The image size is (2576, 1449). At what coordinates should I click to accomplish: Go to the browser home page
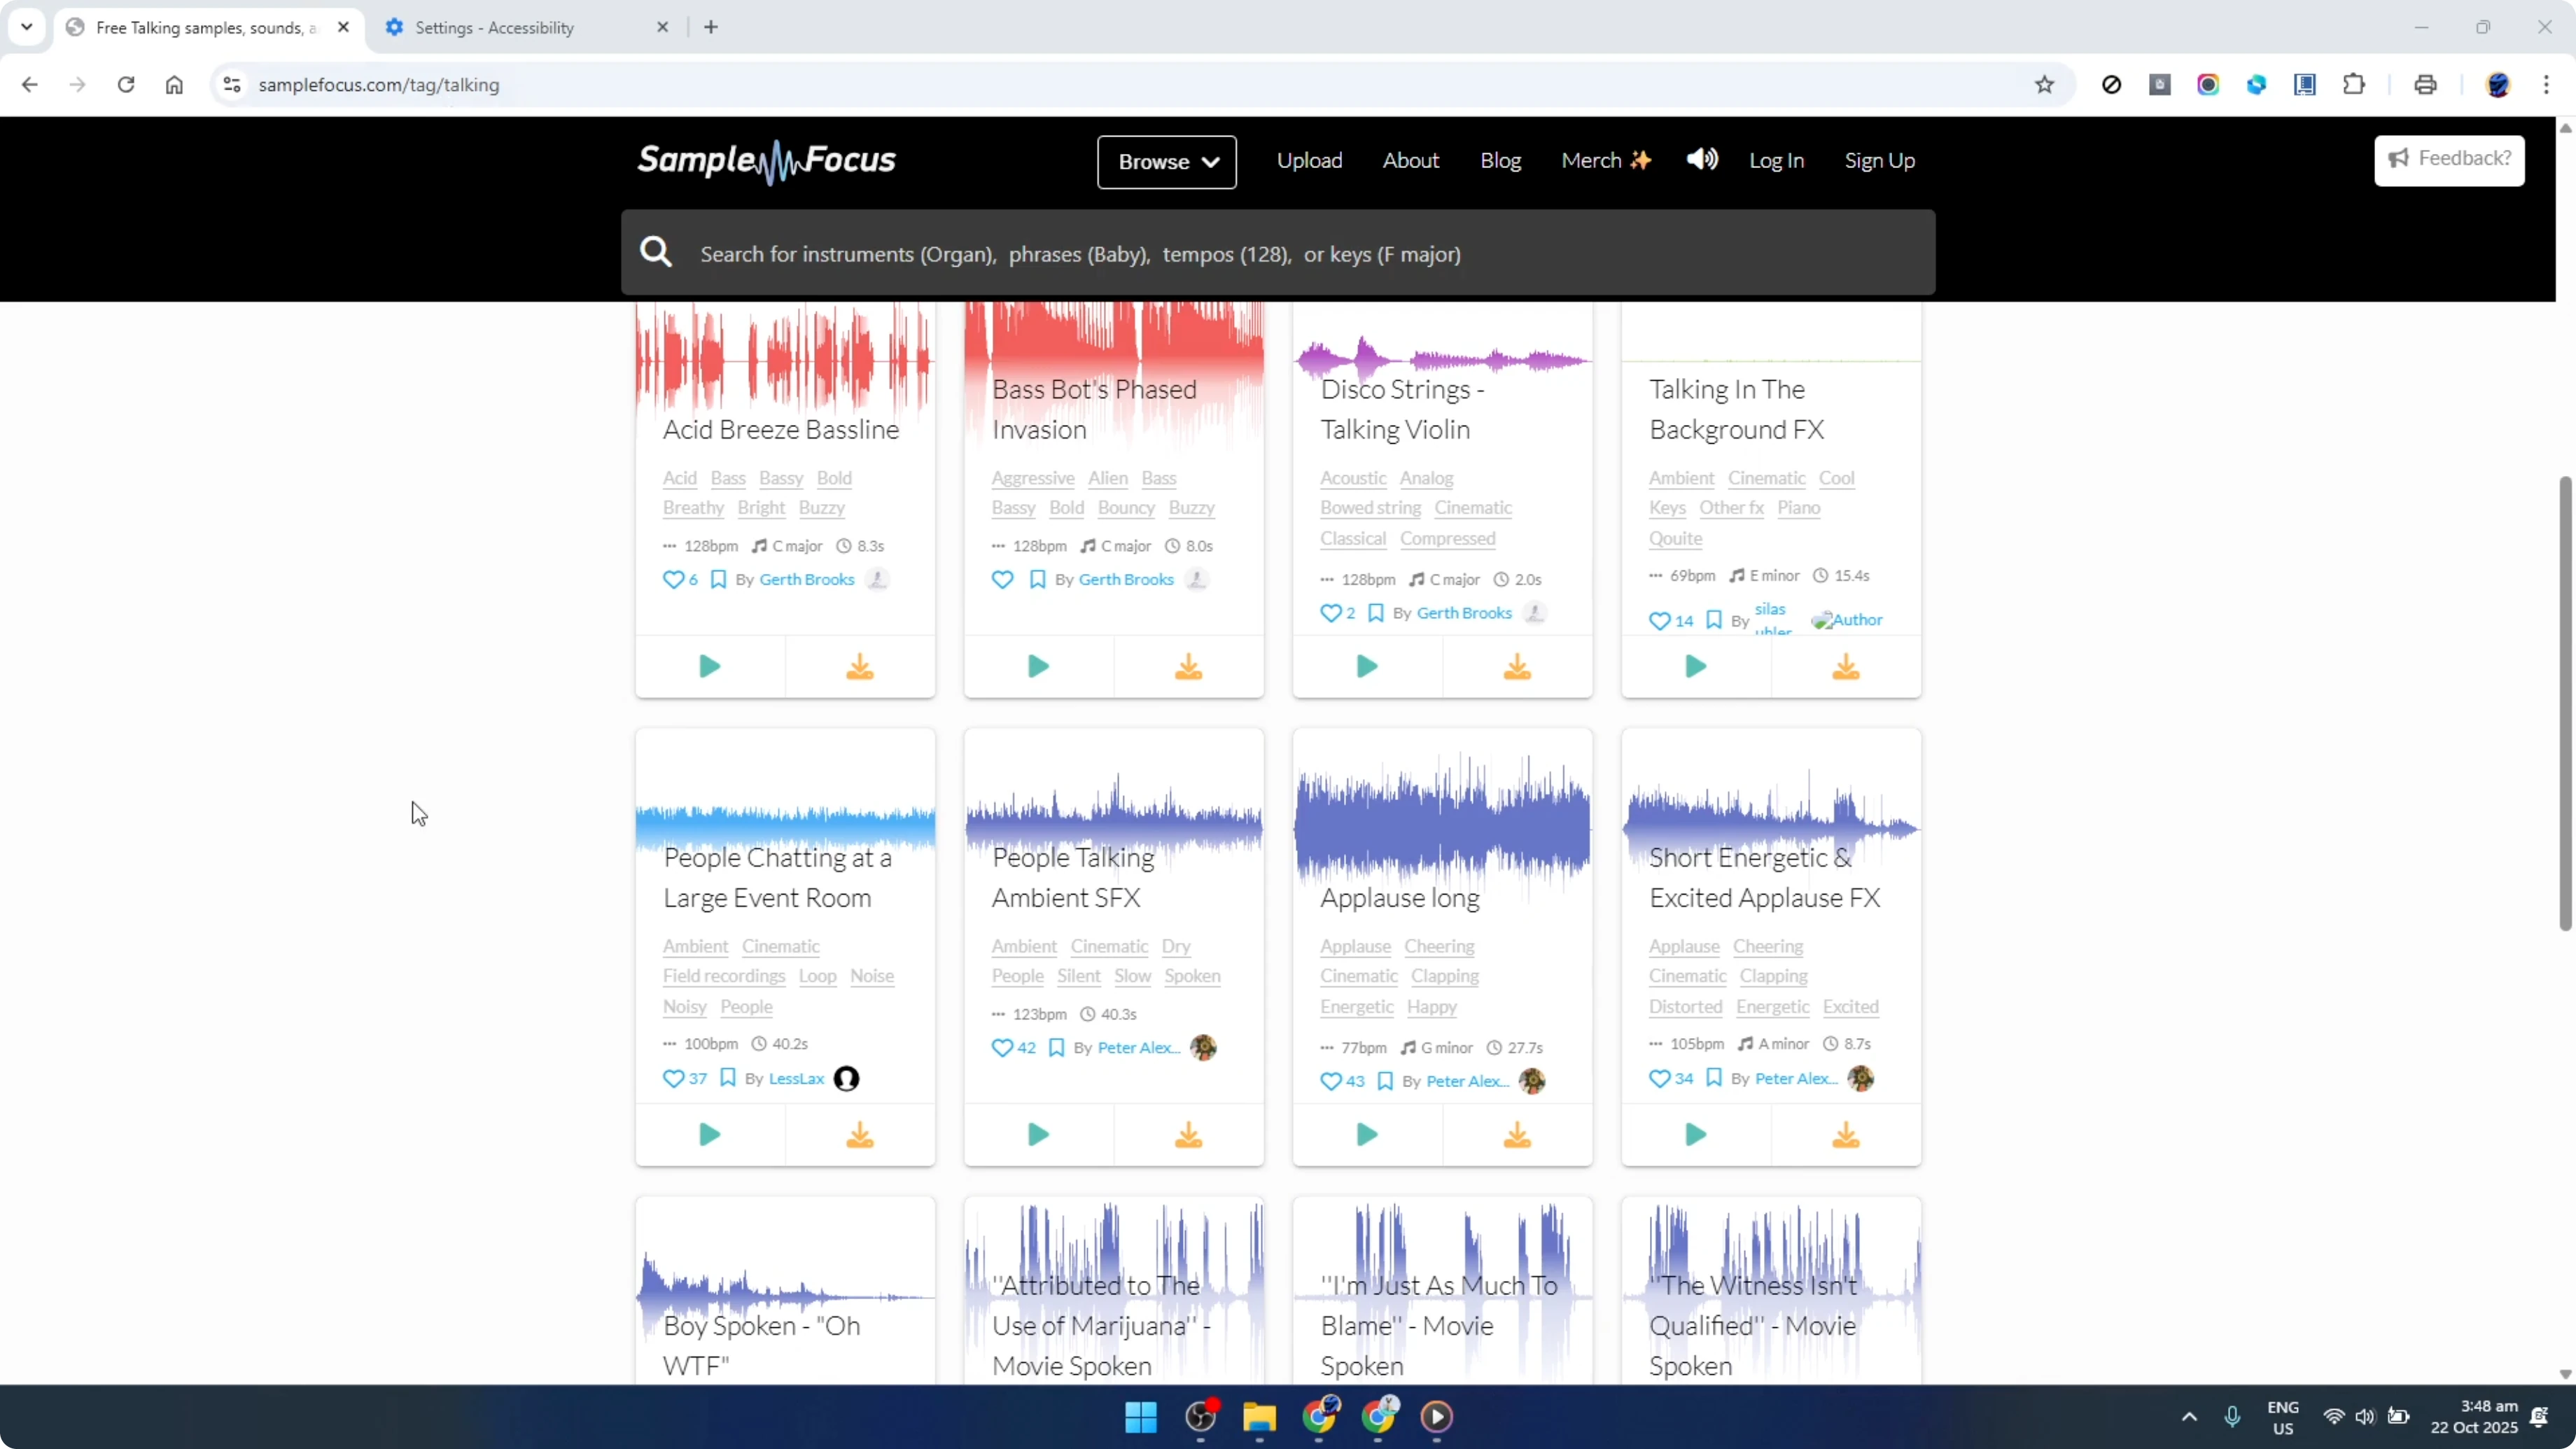coord(175,85)
